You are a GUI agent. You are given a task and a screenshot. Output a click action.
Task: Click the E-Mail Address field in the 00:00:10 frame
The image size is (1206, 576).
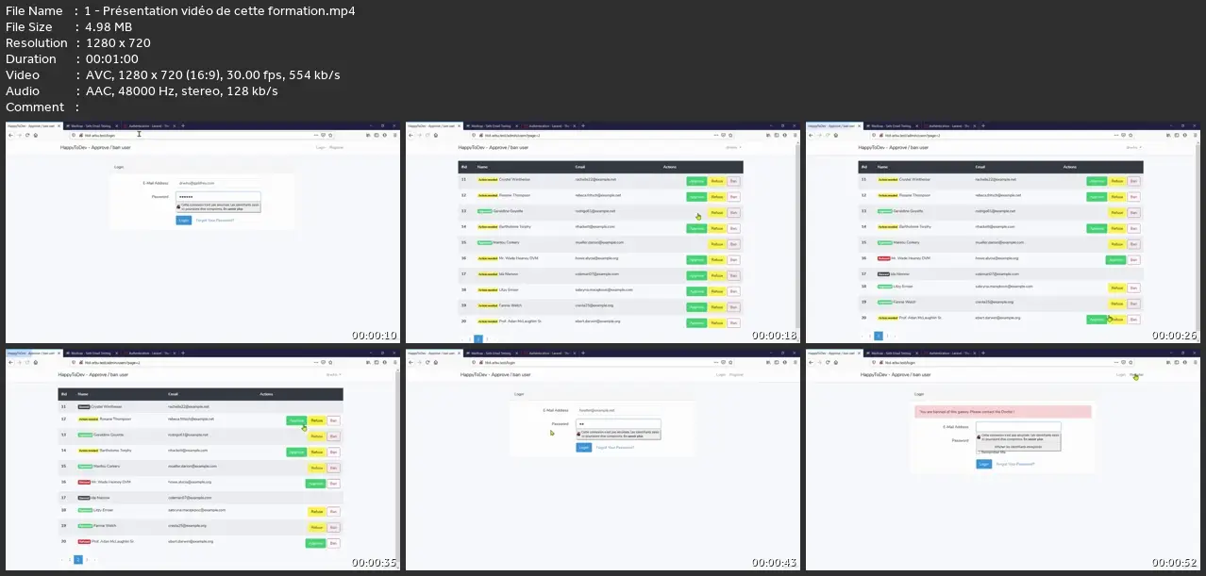pyautogui.click(x=217, y=182)
